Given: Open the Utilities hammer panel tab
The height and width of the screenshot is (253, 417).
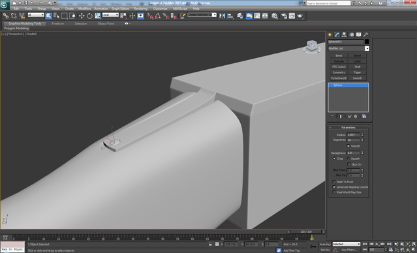Looking at the screenshot, I should point(366,35).
